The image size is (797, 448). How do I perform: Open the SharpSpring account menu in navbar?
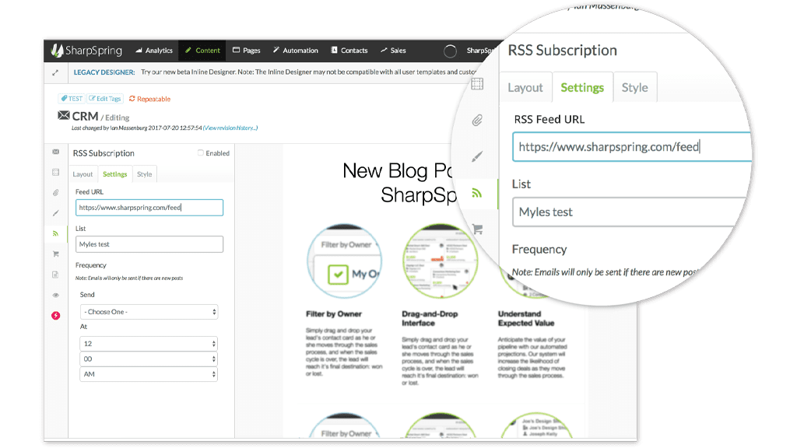(479, 51)
